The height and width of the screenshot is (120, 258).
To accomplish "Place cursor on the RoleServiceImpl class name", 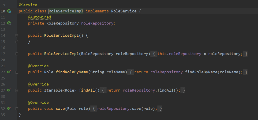I will pos(66,11).
